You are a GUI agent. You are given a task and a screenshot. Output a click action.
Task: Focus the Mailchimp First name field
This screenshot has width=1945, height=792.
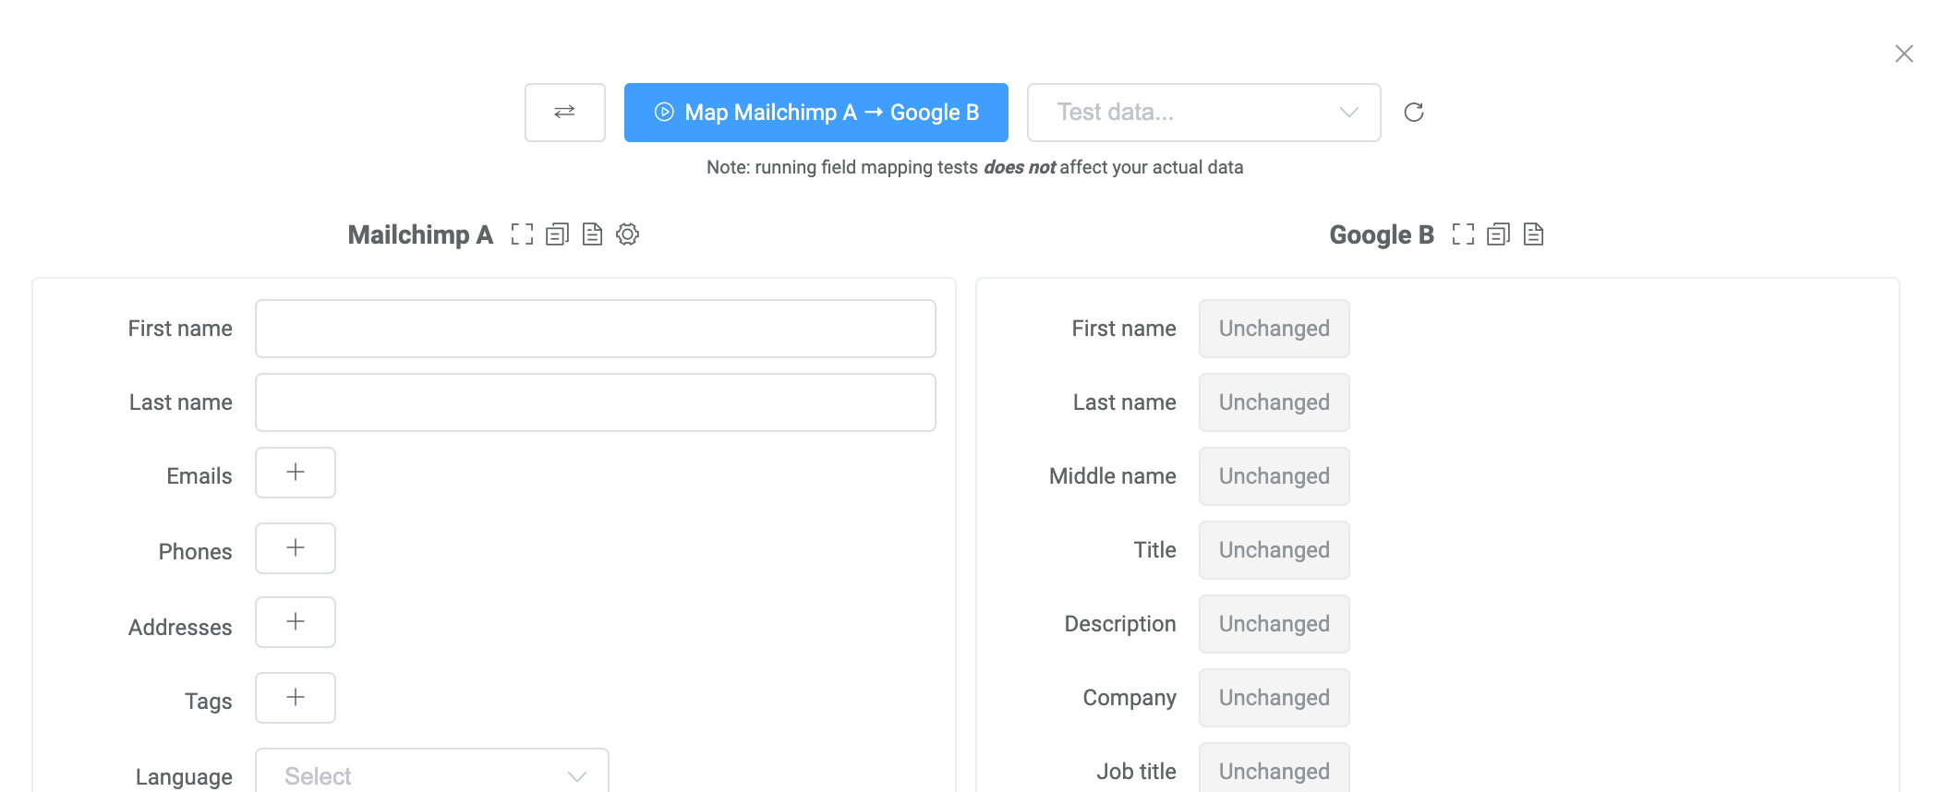(595, 329)
